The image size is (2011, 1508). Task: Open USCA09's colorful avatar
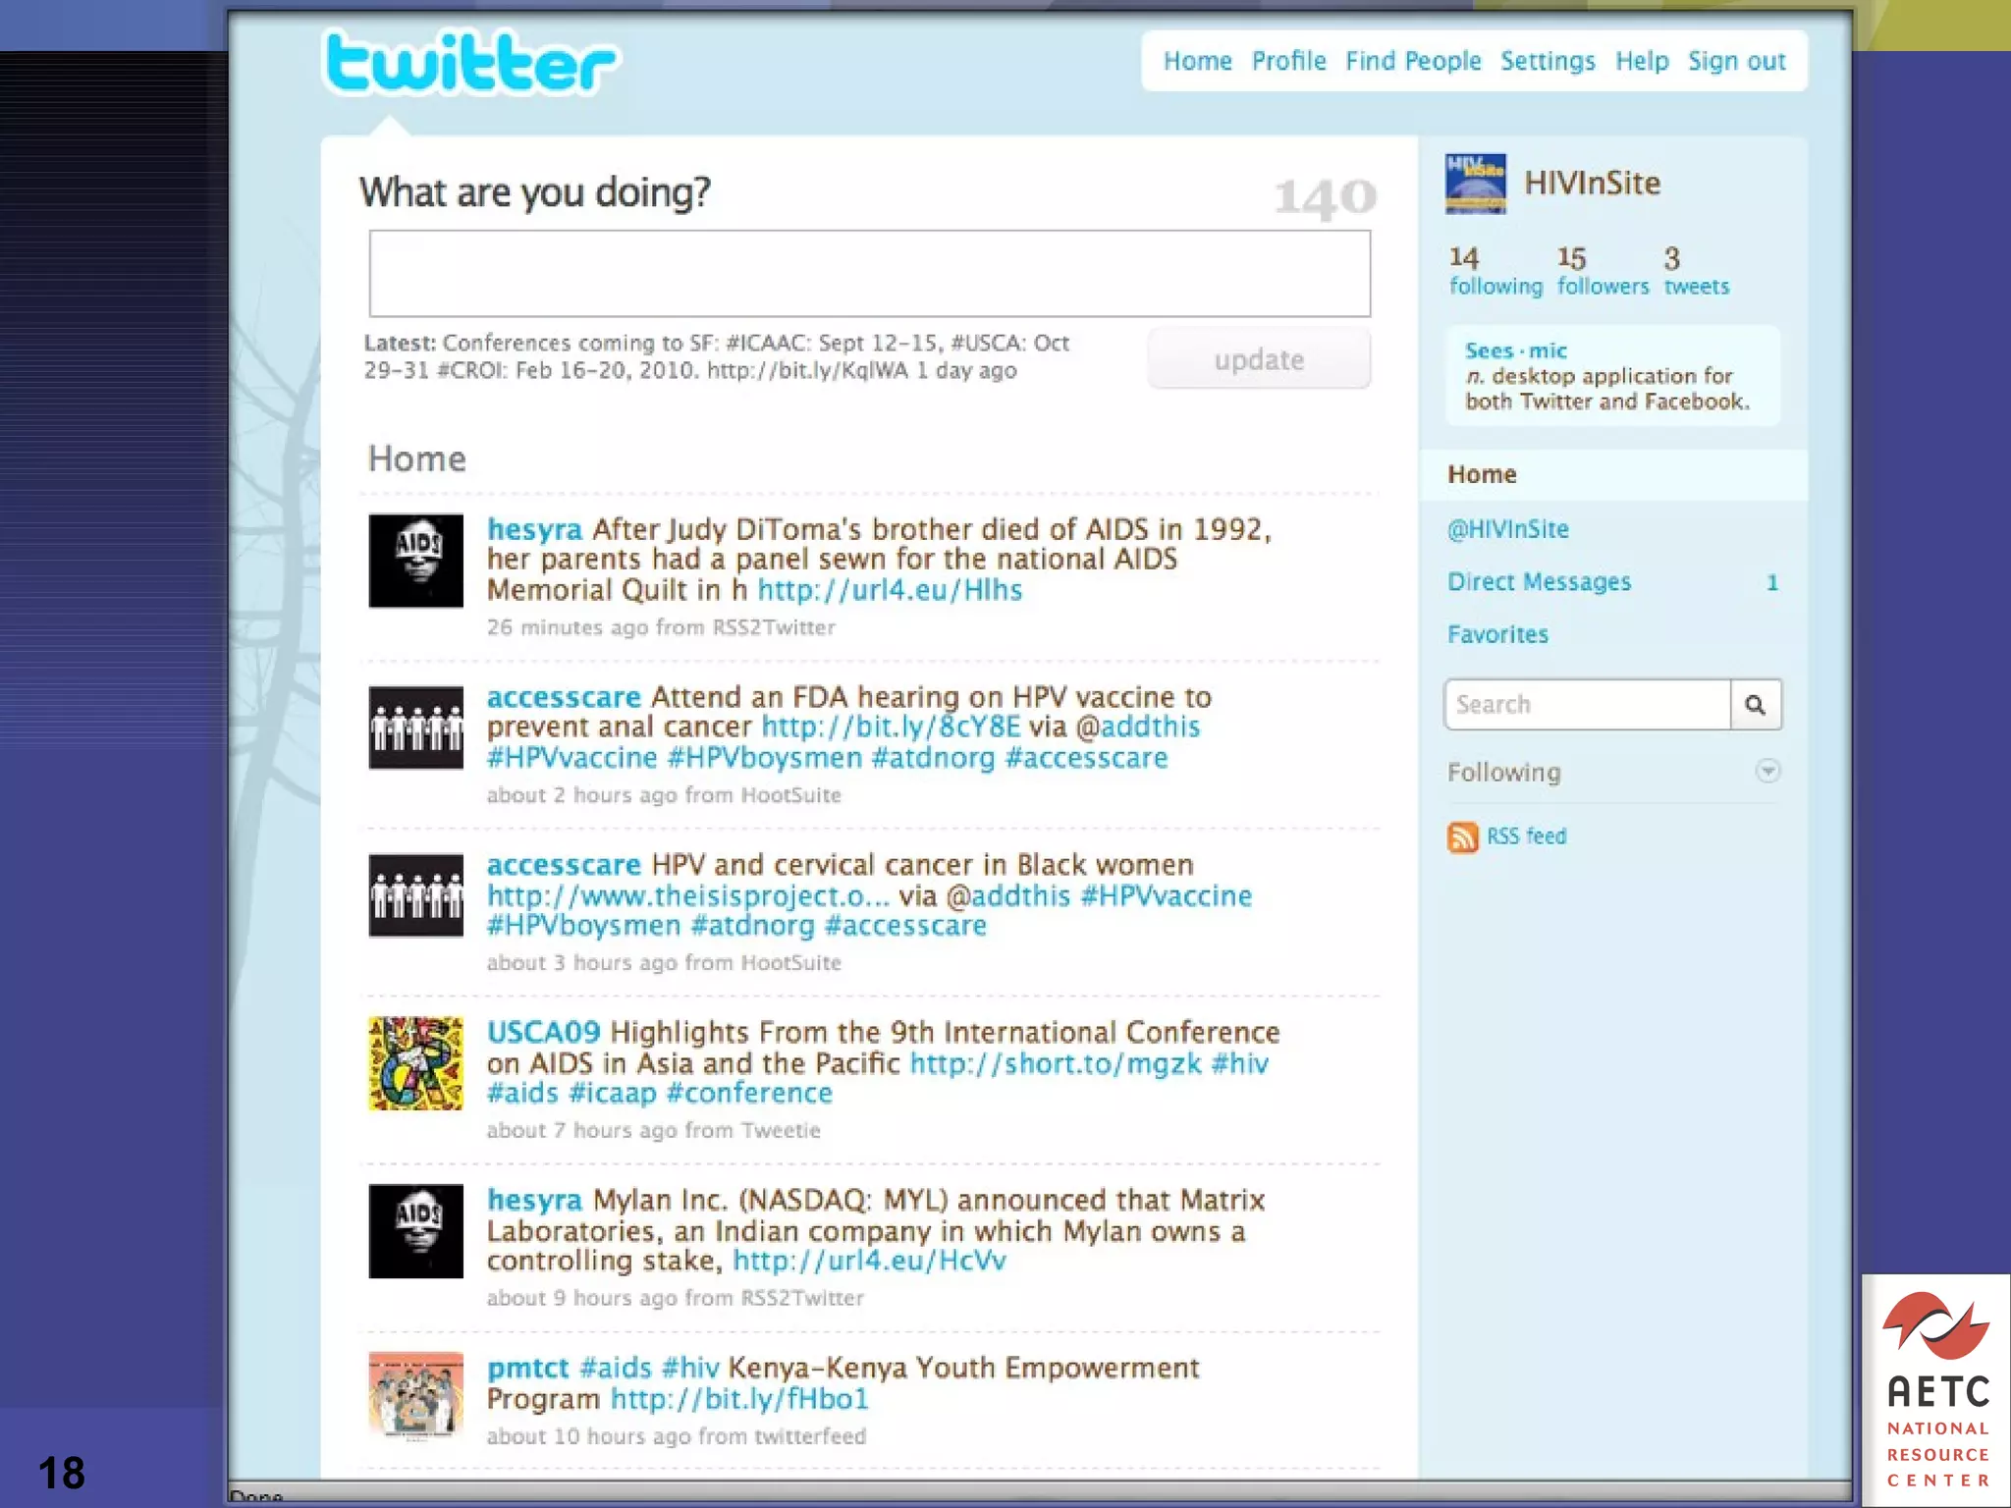coord(415,1063)
